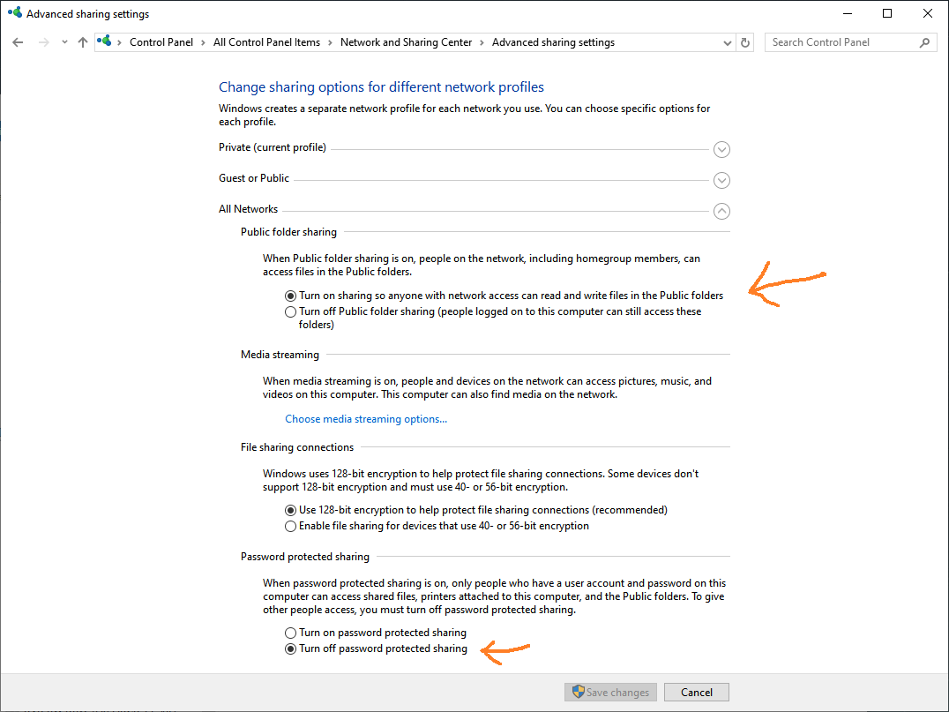This screenshot has width=949, height=712.
Task: Click the title bar network icon
Action: click(x=15, y=12)
